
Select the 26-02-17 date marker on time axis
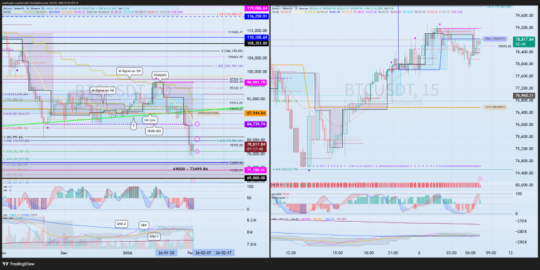(224, 252)
